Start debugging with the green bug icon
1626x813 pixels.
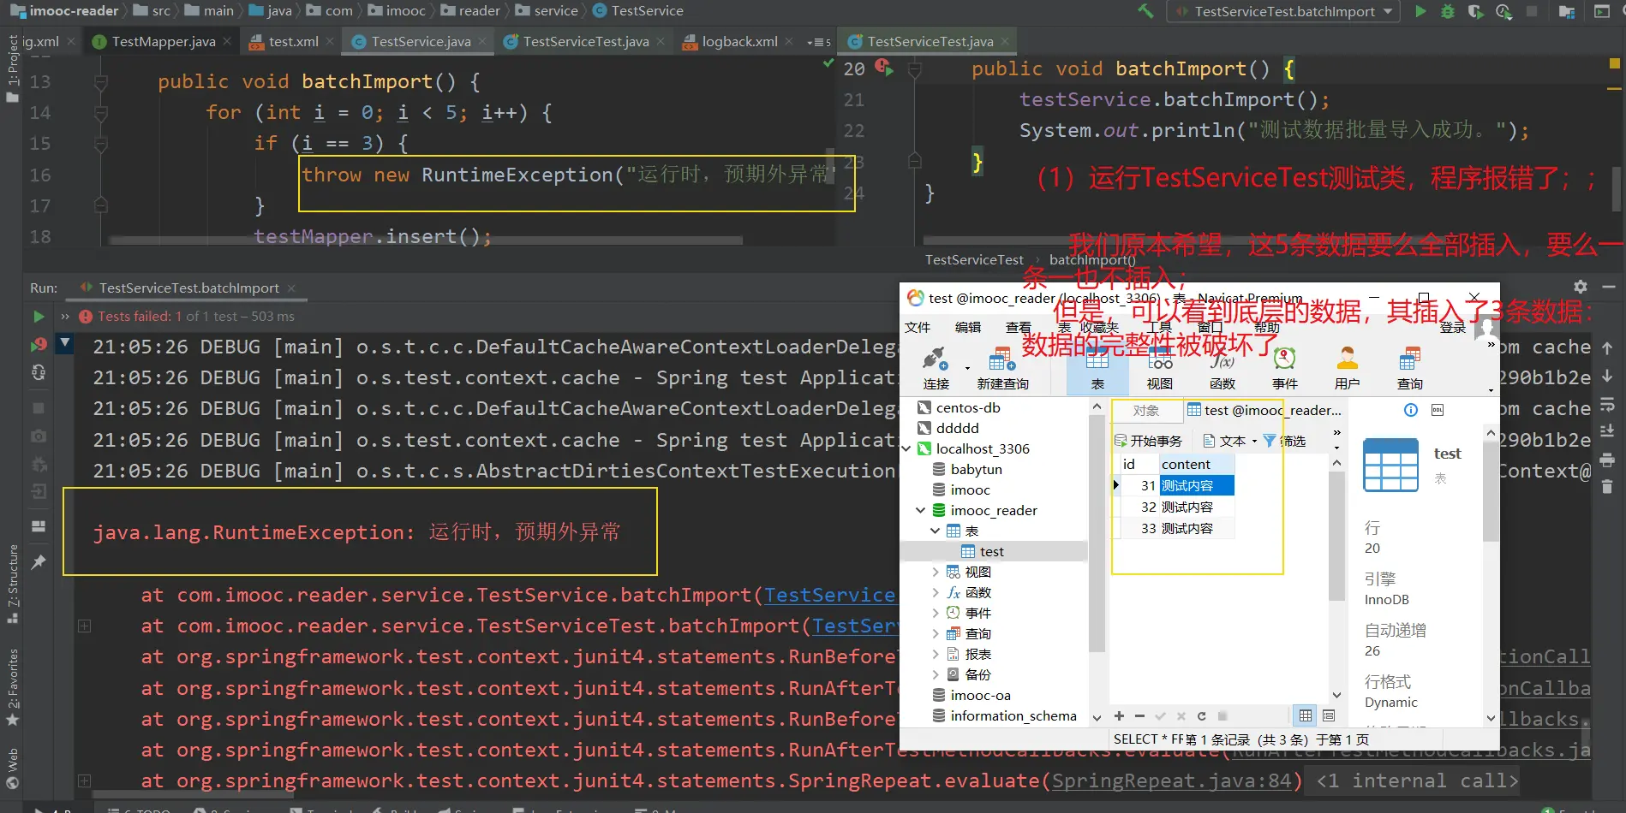pos(1448,12)
